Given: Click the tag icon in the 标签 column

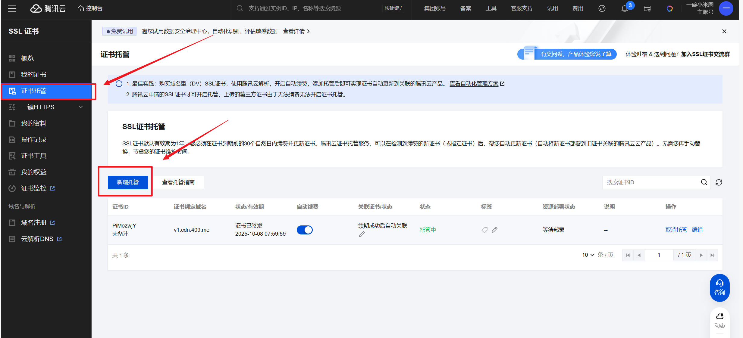Looking at the screenshot, I should 484,230.
